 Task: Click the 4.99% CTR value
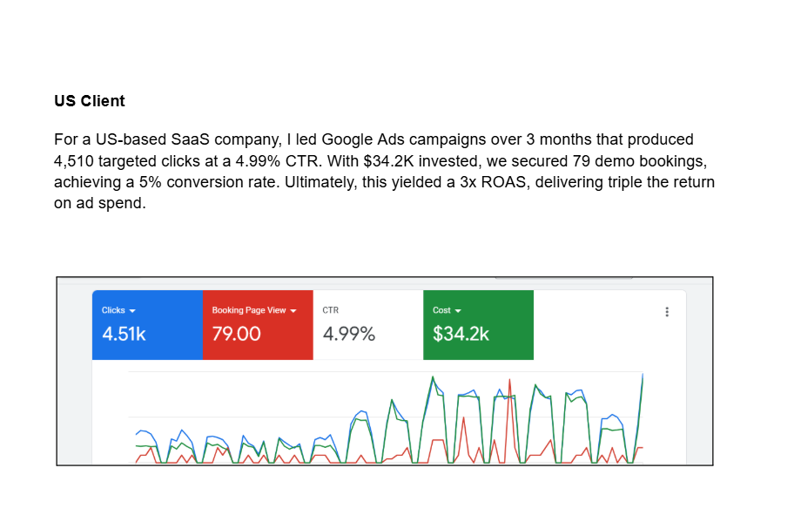[x=349, y=334]
